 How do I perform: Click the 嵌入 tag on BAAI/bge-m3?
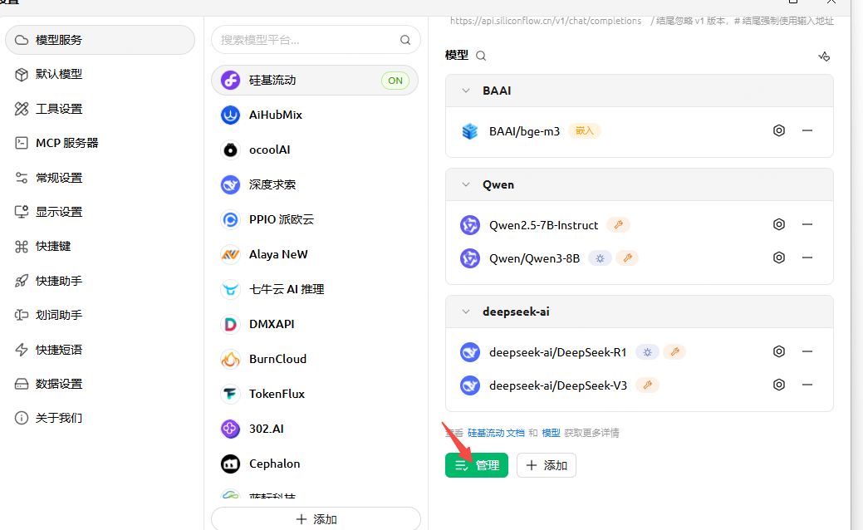[585, 131]
